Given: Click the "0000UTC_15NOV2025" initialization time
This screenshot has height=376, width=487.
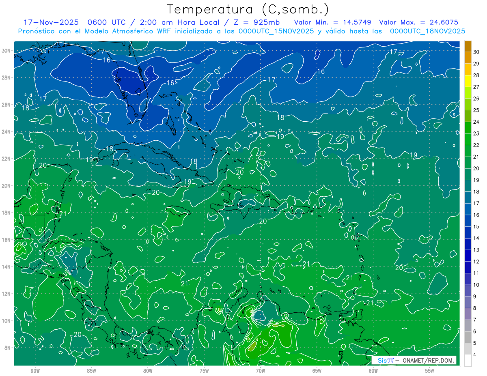Looking at the screenshot, I should (x=276, y=31).
